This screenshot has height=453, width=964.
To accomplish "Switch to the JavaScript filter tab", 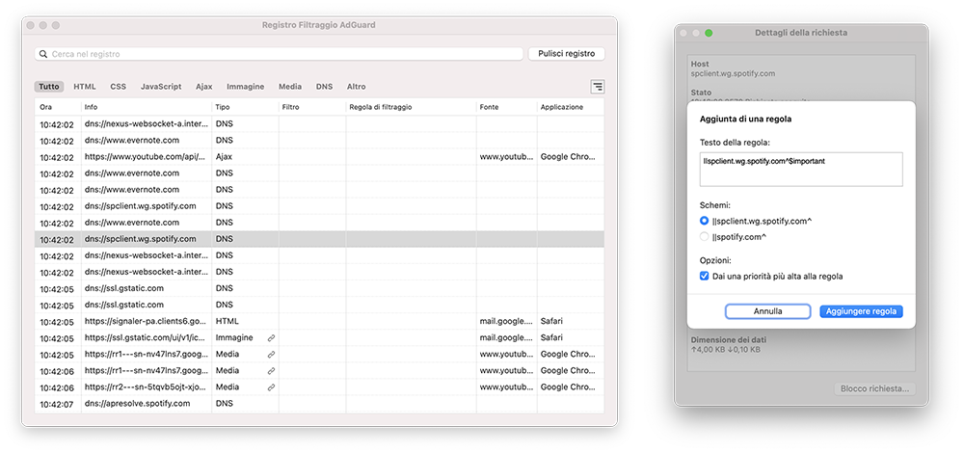I will [x=161, y=87].
